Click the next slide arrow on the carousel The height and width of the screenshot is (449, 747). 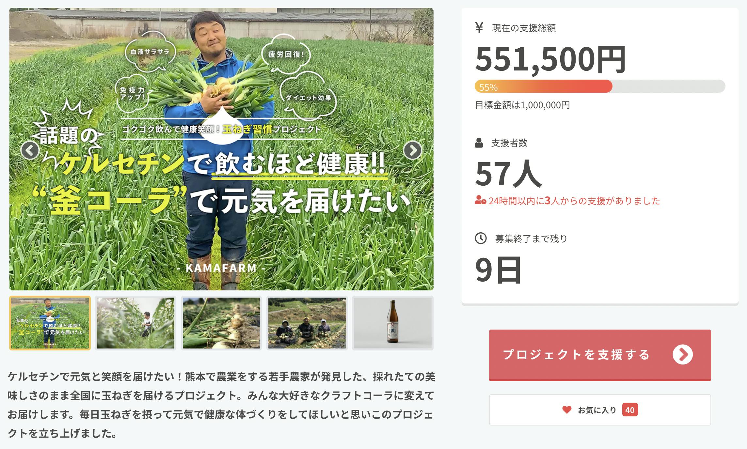(x=413, y=150)
